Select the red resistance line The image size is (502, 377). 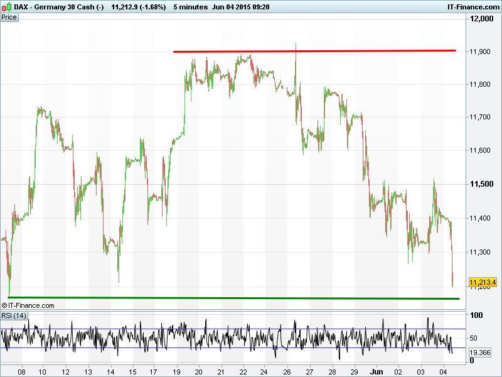[x=314, y=51]
